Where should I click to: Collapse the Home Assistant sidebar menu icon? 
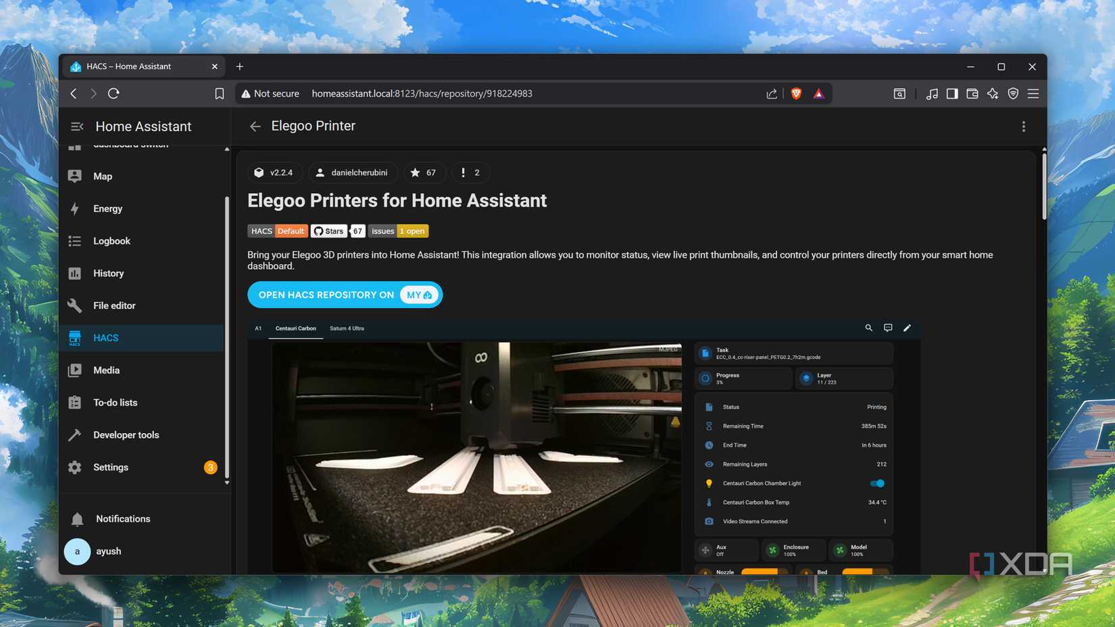point(77,126)
